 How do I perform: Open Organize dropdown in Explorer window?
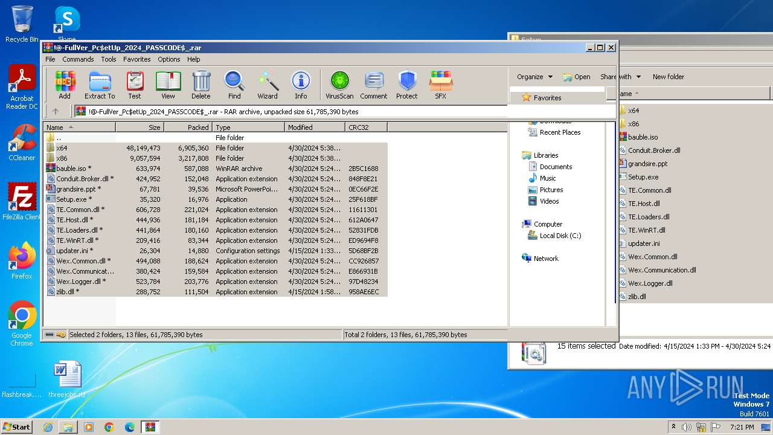[x=534, y=77]
